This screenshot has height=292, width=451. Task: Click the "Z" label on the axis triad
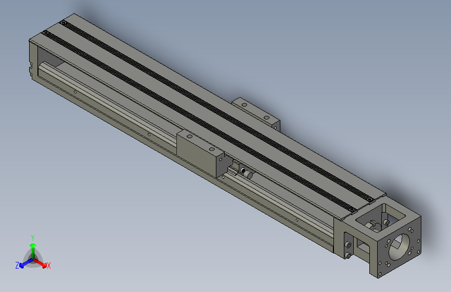tap(17, 266)
